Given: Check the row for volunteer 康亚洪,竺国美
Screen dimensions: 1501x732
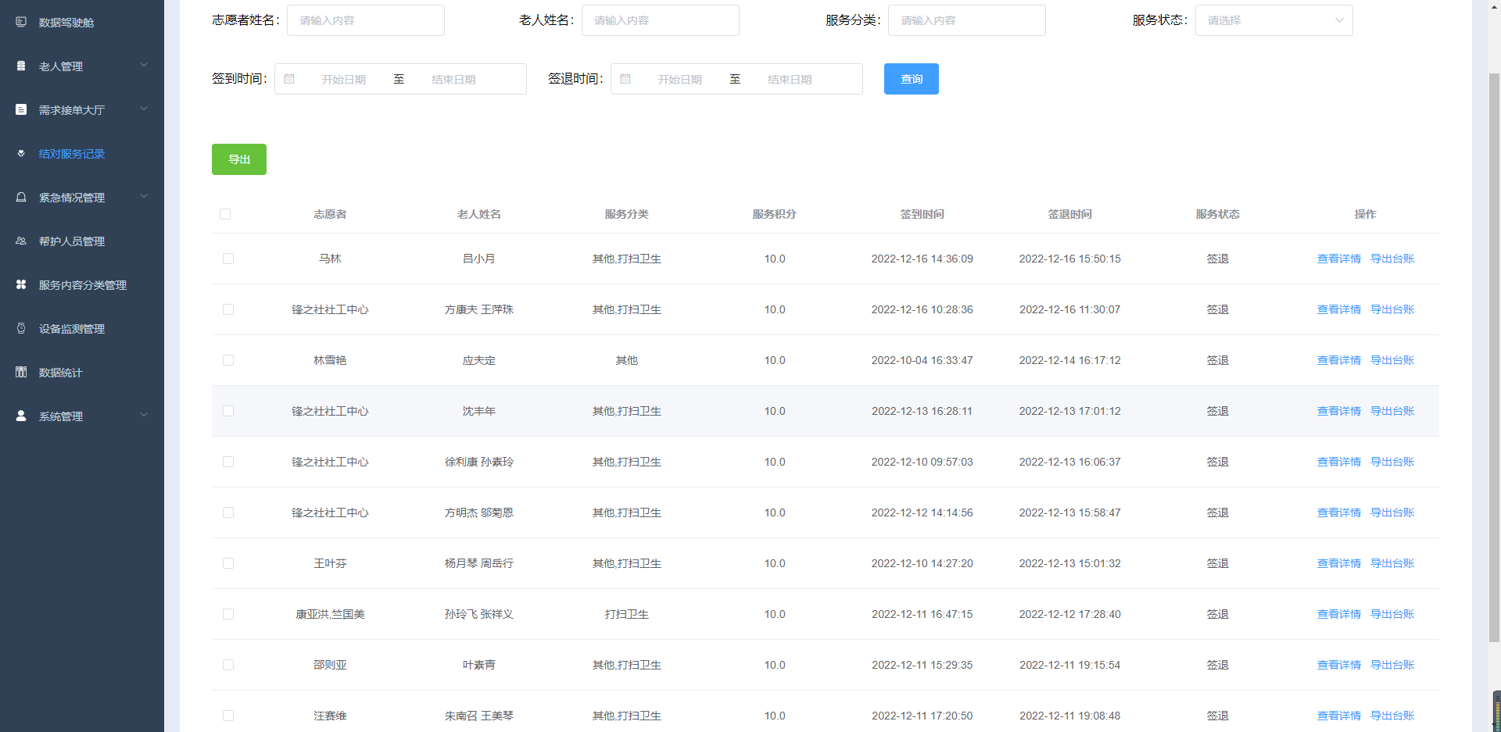Looking at the screenshot, I should (x=228, y=614).
